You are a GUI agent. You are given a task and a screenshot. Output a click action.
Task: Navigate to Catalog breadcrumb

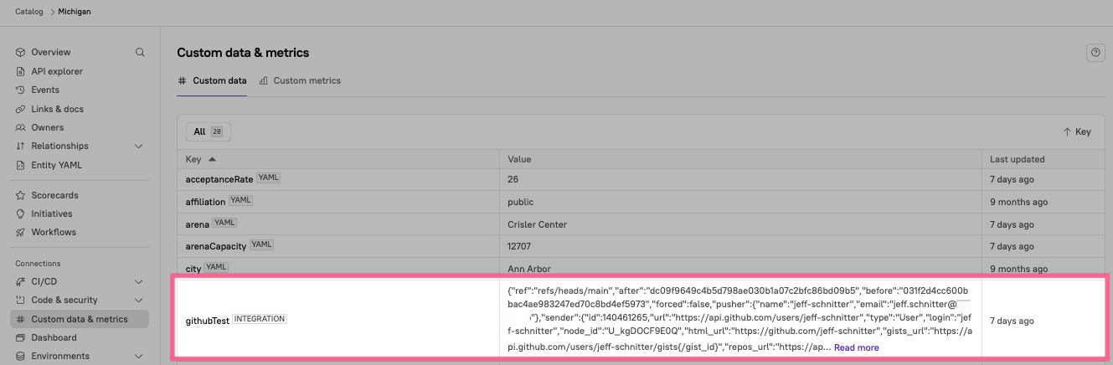[x=30, y=12]
